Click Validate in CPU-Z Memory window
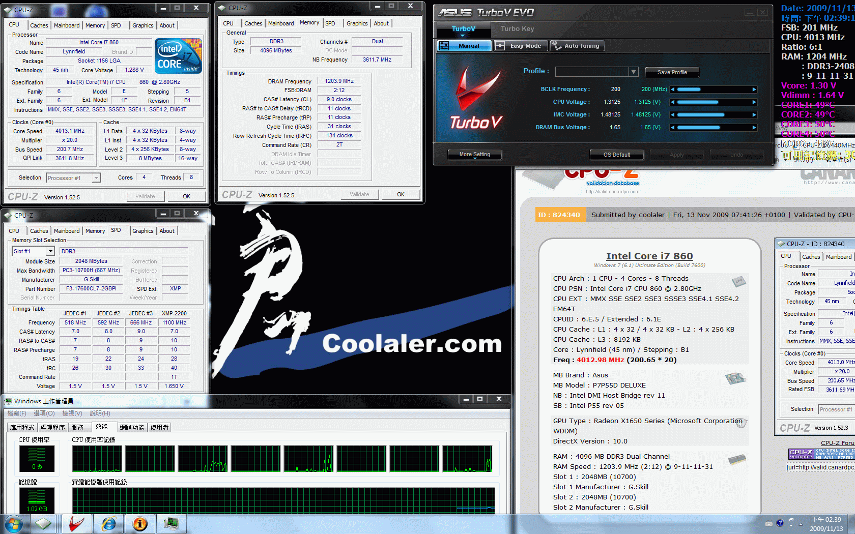The width and height of the screenshot is (855, 534). [359, 194]
